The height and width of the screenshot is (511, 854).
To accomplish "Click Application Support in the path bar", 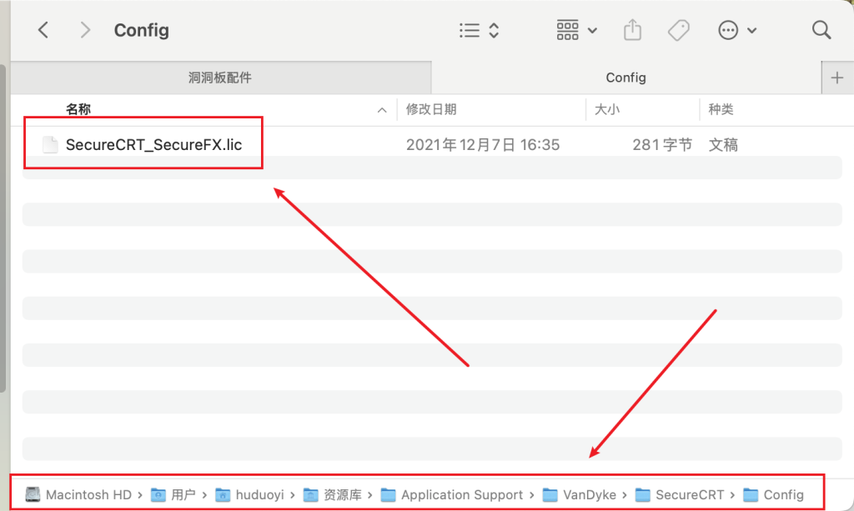I will click(x=452, y=494).
